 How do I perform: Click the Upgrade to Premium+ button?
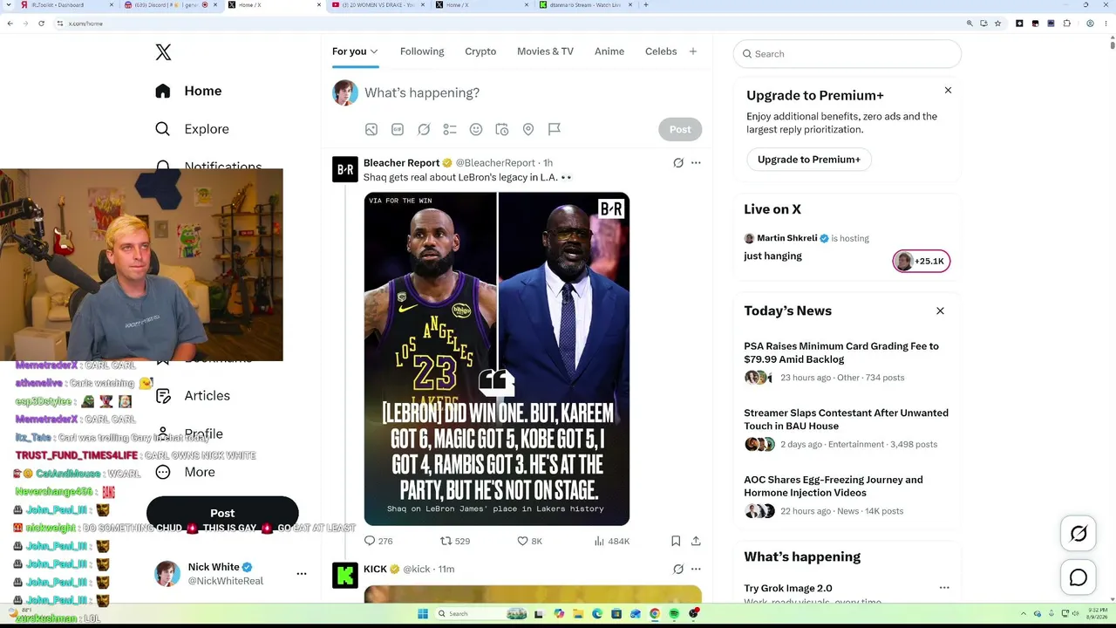click(809, 160)
